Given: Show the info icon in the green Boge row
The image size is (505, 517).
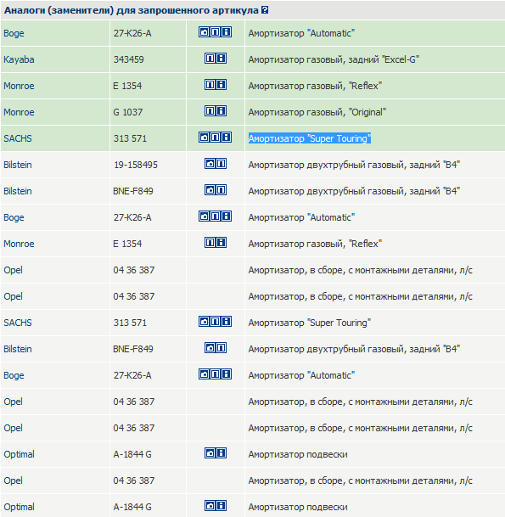Looking at the screenshot, I should (x=227, y=32).
